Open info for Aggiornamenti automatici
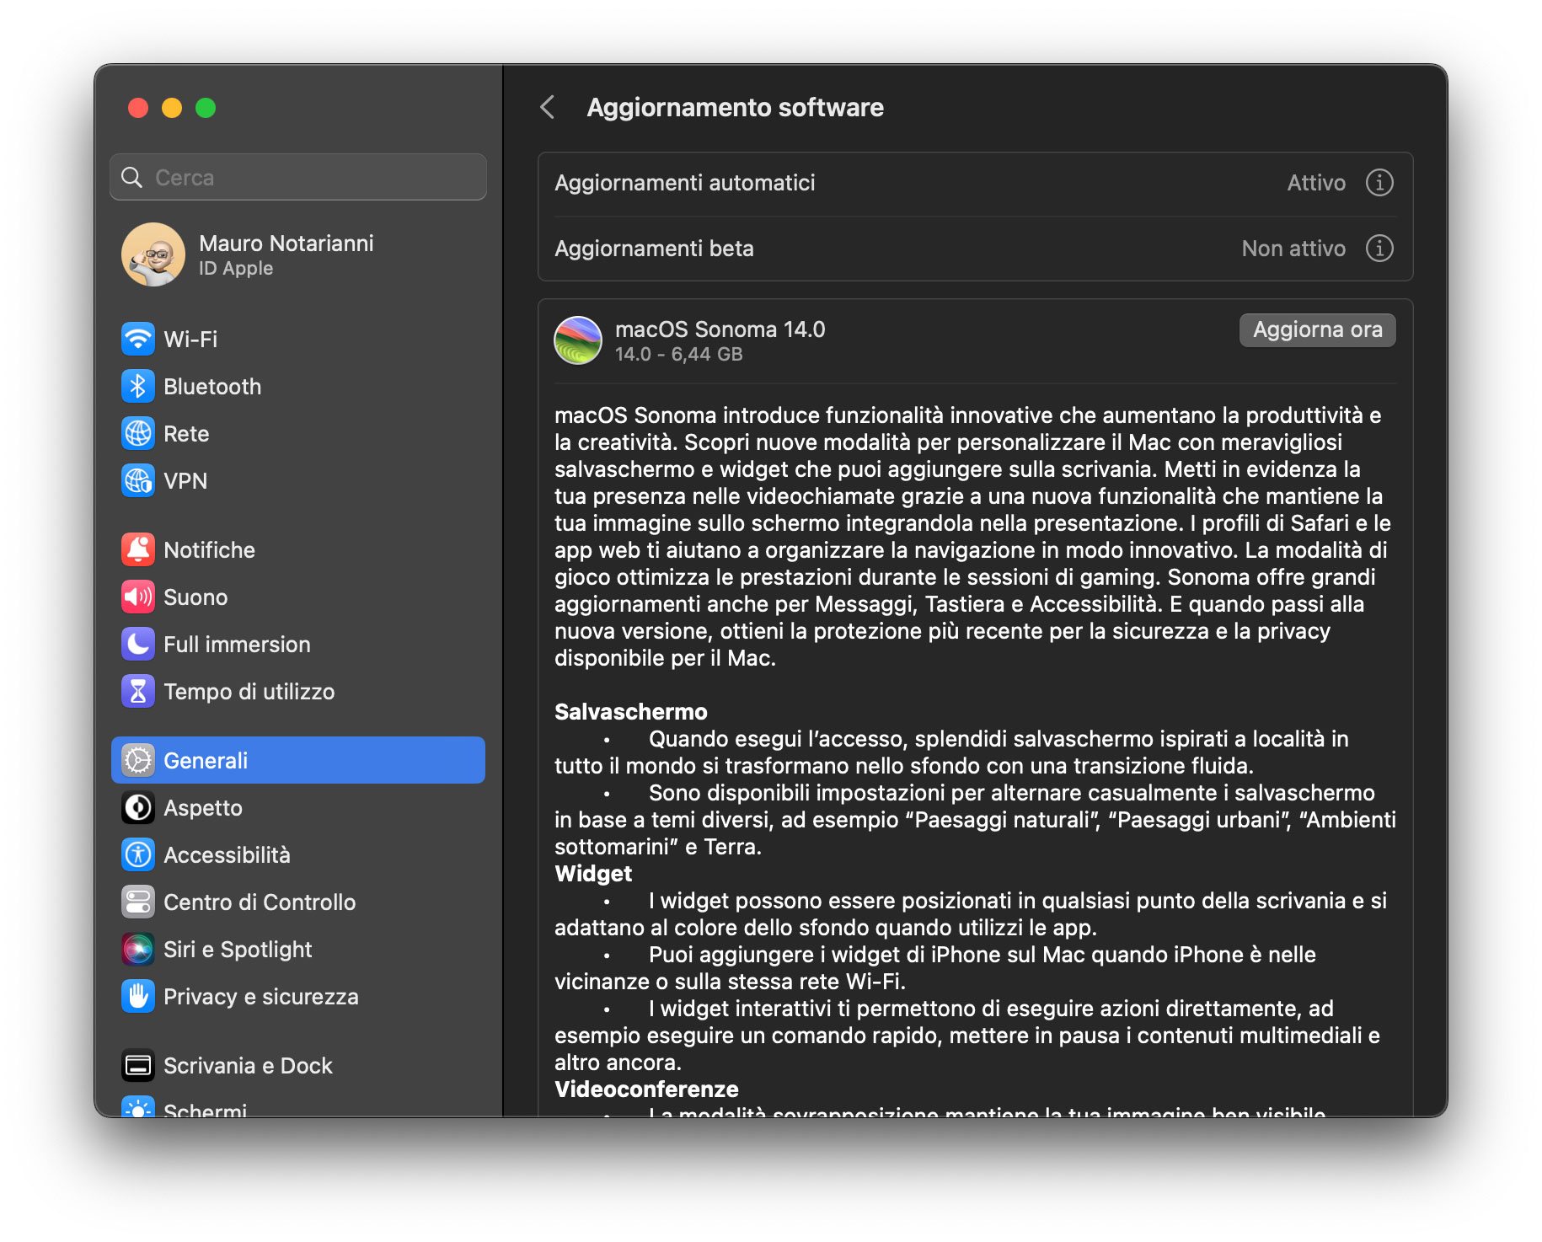This screenshot has height=1242, width=1542. (x=1379, y=183)
